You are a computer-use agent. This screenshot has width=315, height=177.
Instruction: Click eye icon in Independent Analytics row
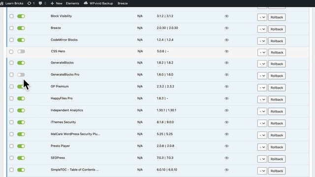(226, 110)
